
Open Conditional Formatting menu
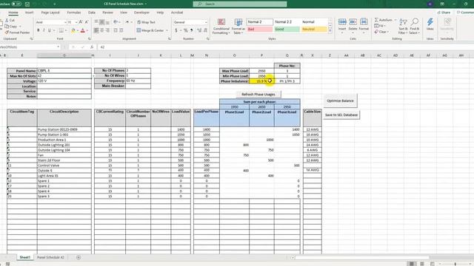[x=221, y=27]
